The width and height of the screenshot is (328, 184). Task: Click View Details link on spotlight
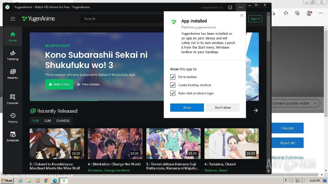[x=88, y=84]
